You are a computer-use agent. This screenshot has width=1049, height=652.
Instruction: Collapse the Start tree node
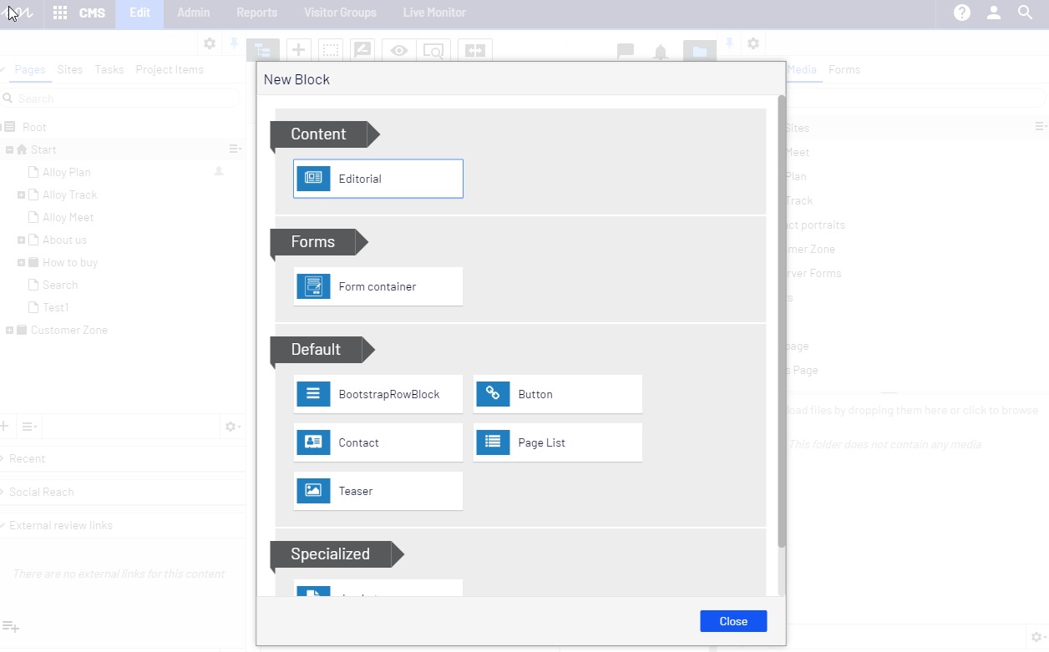pyautogui.click(x=9, y=149)
